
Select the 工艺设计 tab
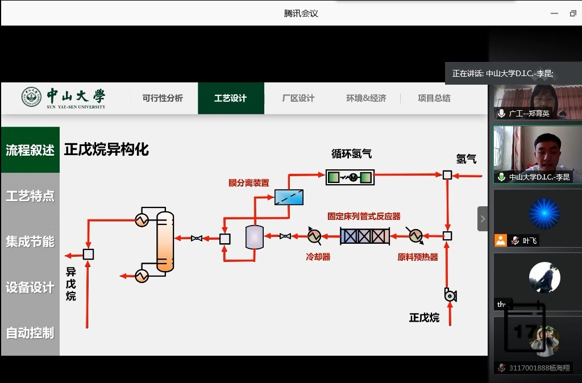coord(231,98)
